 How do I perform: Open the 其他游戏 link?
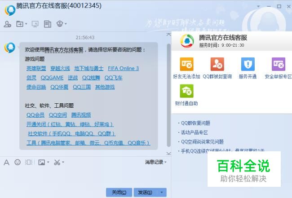point(105,87)
